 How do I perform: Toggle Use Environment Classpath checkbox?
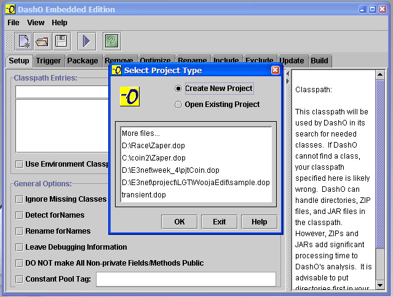(x=19, y=164)
